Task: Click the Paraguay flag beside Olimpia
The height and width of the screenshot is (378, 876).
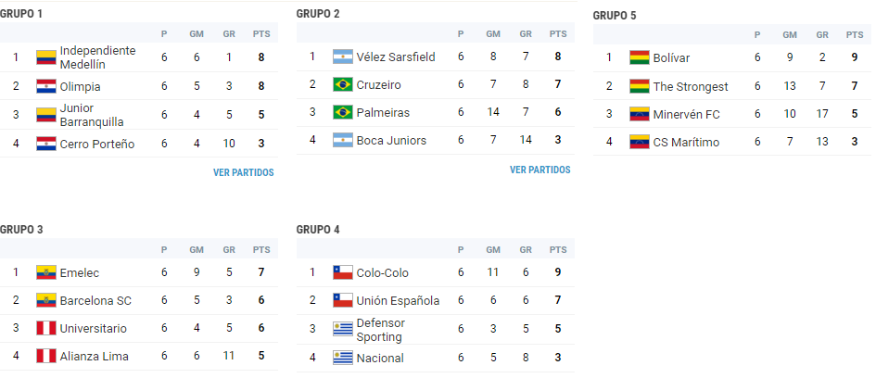Action: 46,86
